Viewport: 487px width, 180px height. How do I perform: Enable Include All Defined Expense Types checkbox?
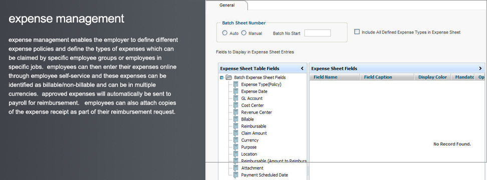coord(357,31)
